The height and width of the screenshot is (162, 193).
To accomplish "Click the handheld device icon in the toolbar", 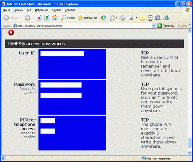I will pos(150,18).
